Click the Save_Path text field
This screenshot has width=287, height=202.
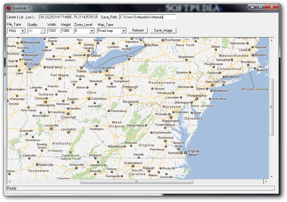(x=147, y=17)
